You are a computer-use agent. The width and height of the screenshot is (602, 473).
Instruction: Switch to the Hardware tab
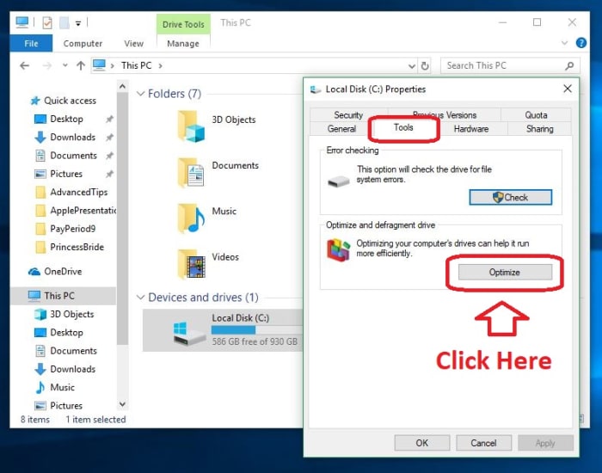(x=470, y=129)
